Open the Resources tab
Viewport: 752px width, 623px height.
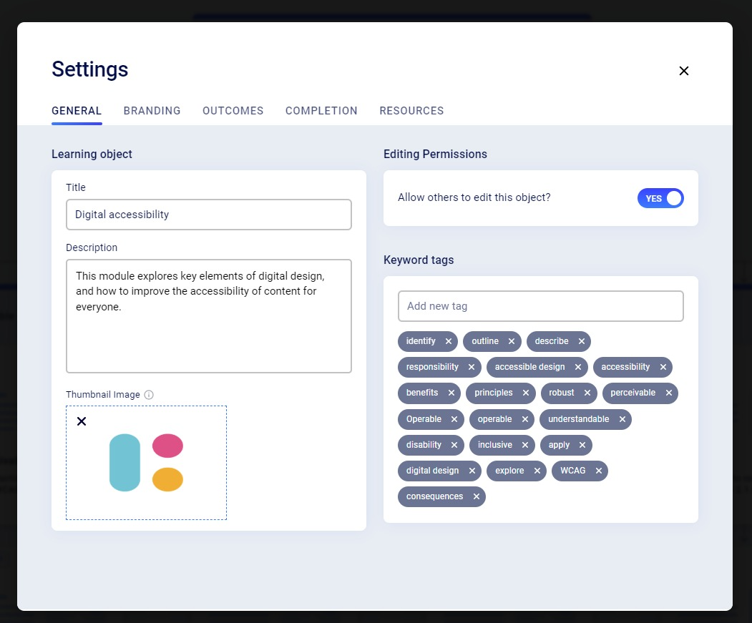pos(411,111)
